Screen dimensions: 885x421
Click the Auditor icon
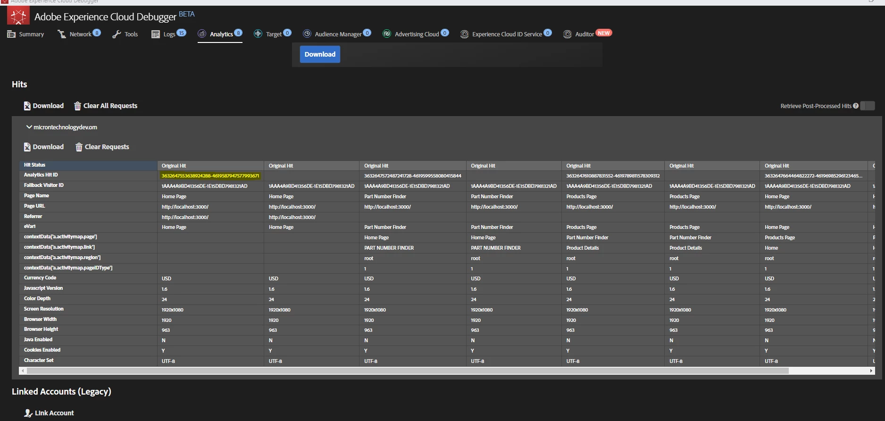568,34
